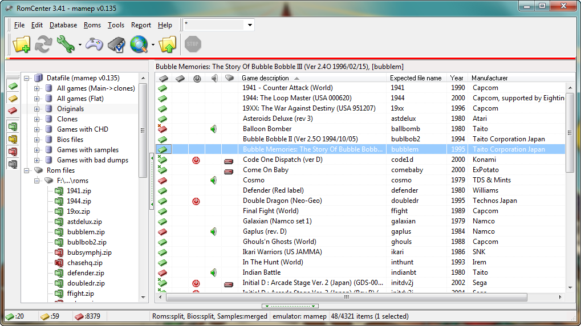Open the Report menu
Viewport: 581px width, 326px height.
click(141, 25)
